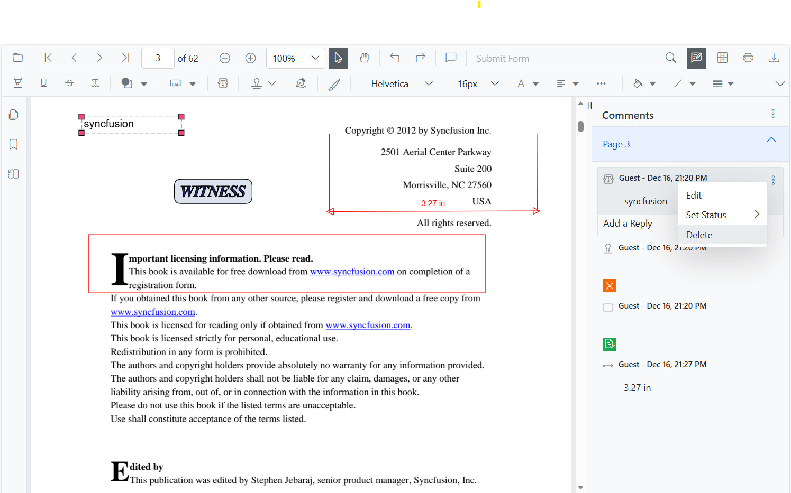Image resolution: width=791 pixels, height=493 pixels.
Task: Open the Set Status submenu
Action: coord(706,215)
